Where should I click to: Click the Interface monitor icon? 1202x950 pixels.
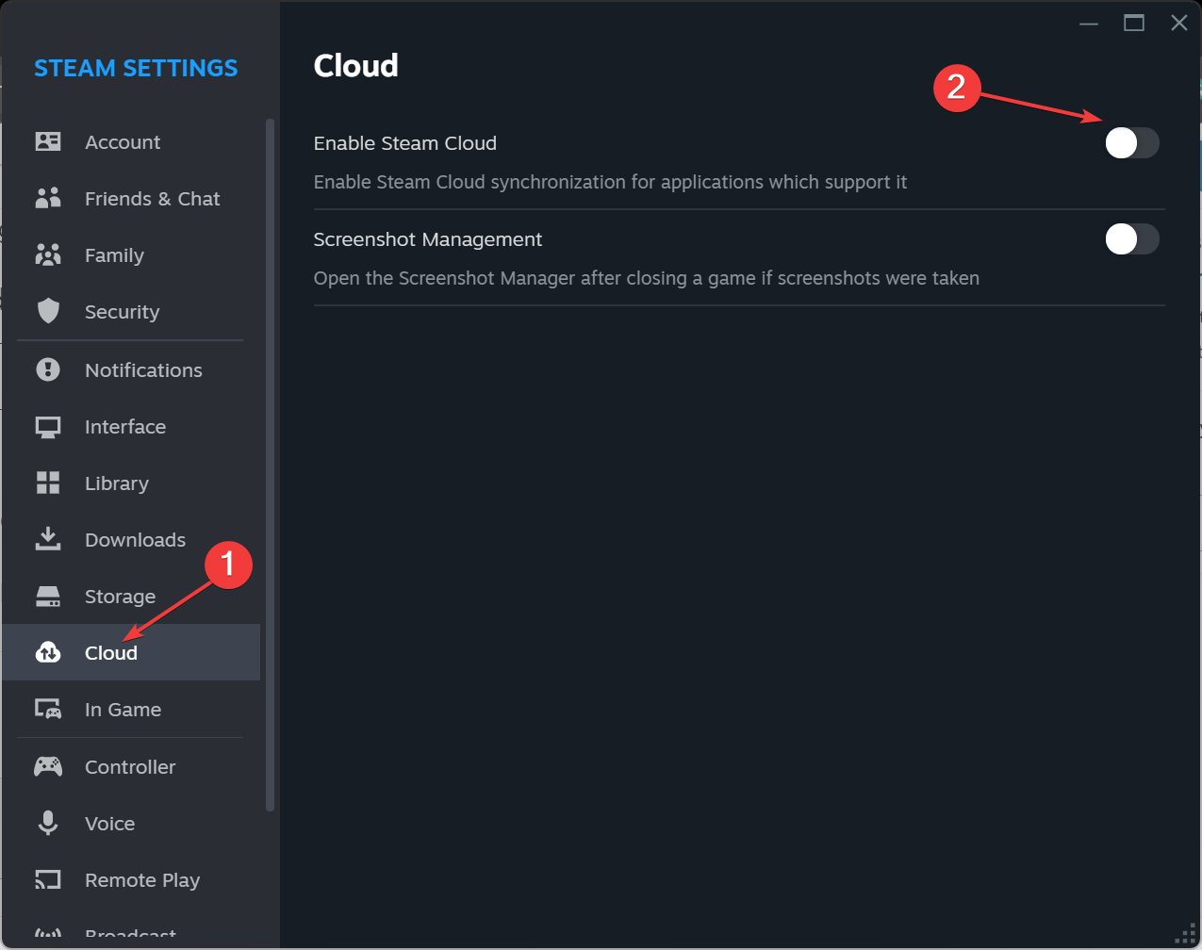[x=48, y=426]
